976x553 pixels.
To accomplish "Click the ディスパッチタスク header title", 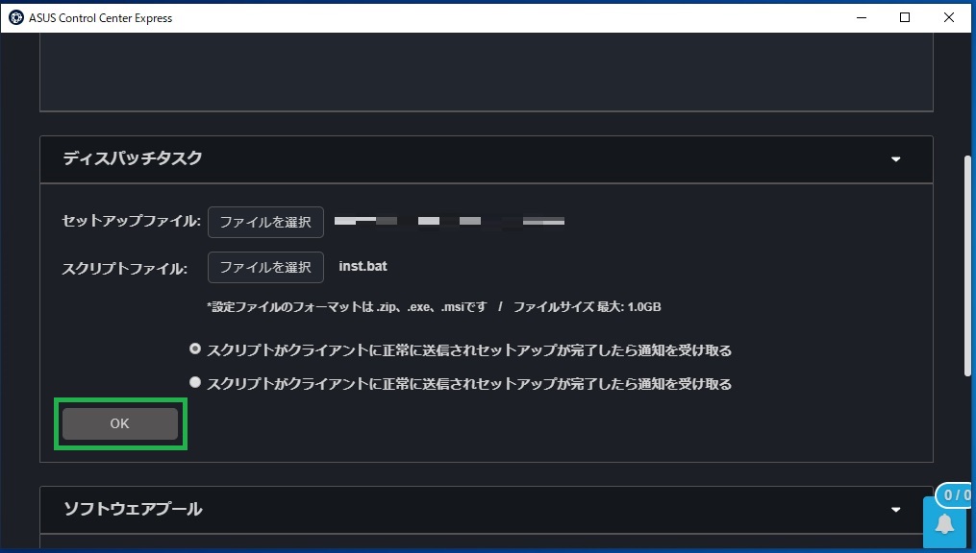I will (x=133, y=157).
